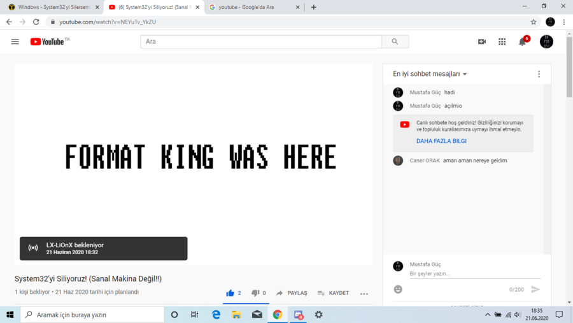
Task: Open the Windows Start menu
Action: [x=10, y=315]
